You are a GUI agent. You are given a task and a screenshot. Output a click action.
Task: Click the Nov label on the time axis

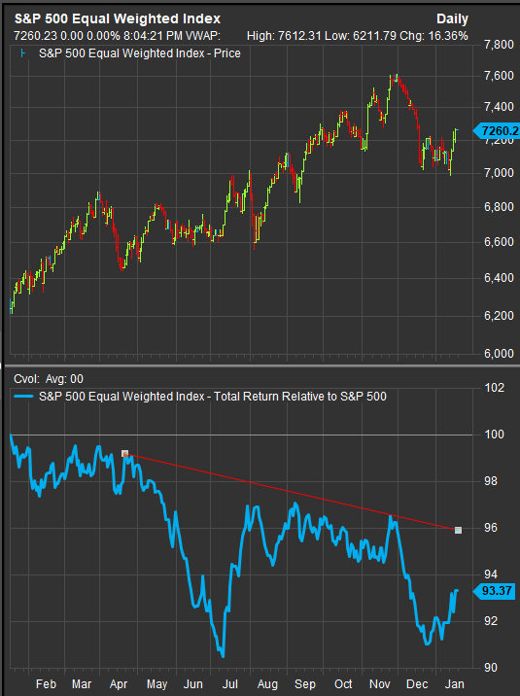pyautogui.click(x=380, y=684)
